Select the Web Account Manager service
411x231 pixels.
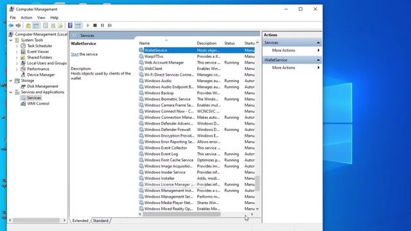coord(197,62)
